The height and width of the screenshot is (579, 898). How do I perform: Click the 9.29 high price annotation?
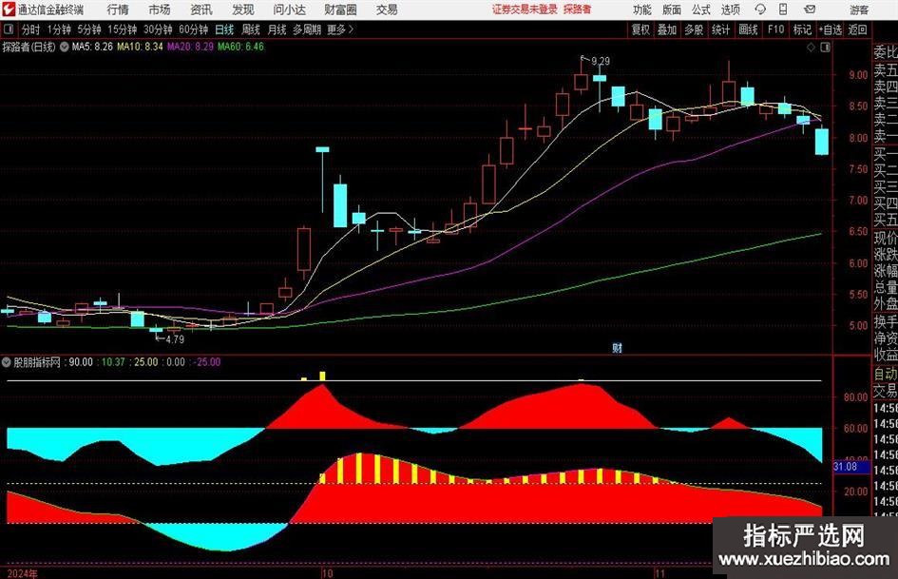(601, 61)
